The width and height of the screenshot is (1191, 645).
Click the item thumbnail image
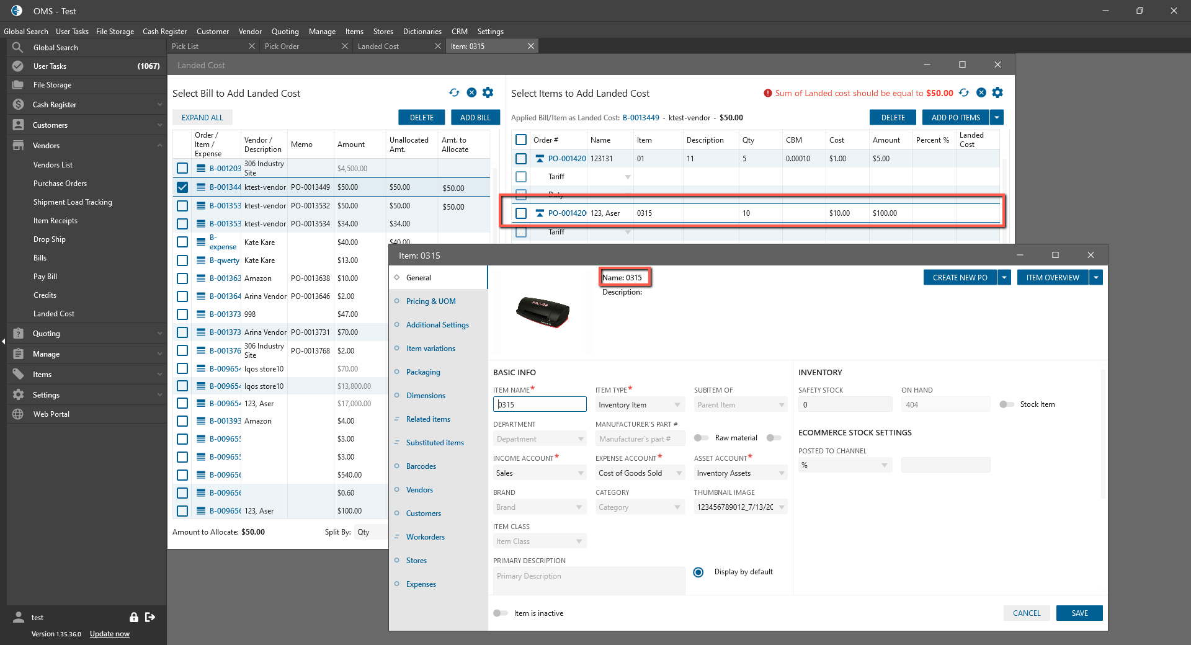[x=542, y=312]
